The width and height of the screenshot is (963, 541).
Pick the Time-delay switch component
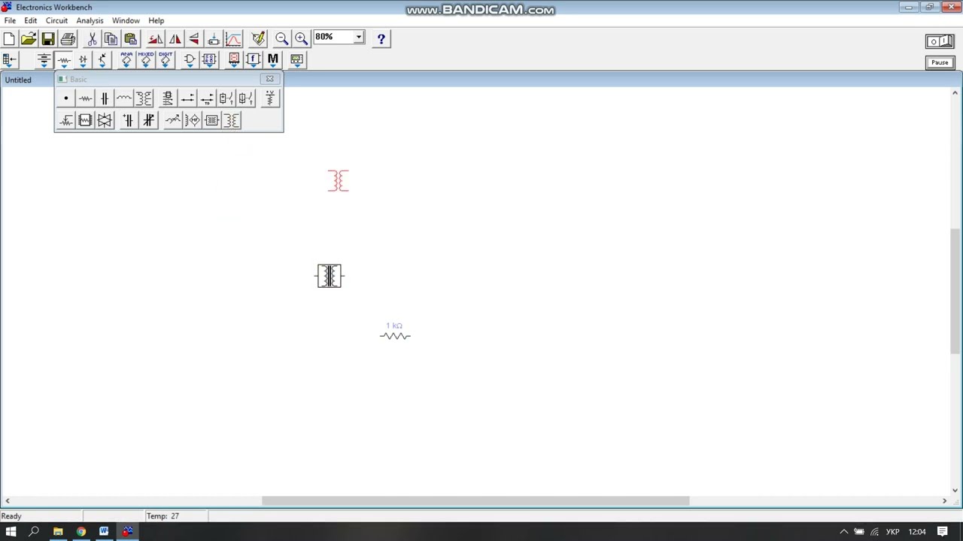(x=207, y=98)
